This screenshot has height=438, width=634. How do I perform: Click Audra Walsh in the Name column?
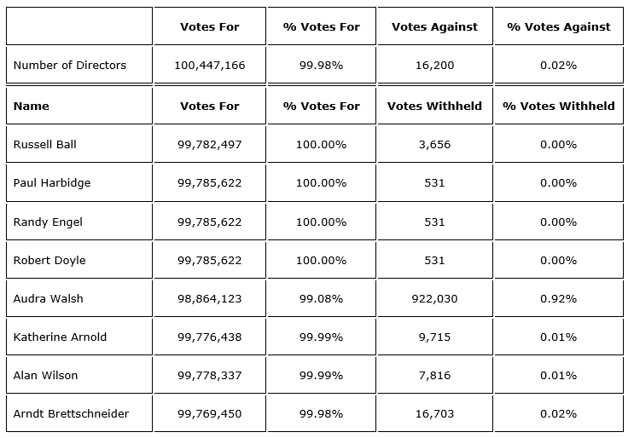pyautogui.click(x=49, y=299)
